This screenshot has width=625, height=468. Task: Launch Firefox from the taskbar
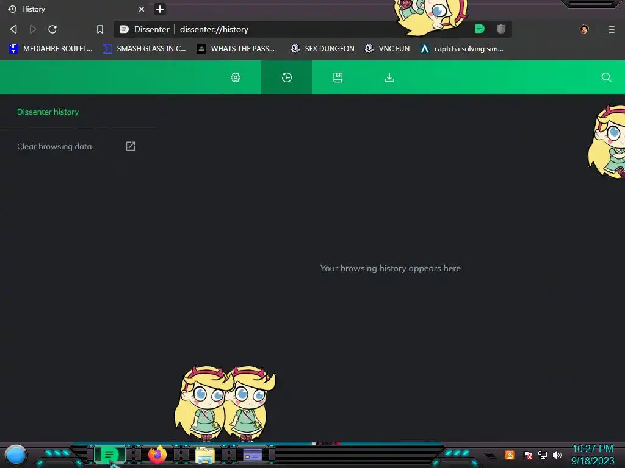pyautogui.click(x=157, y=455)
